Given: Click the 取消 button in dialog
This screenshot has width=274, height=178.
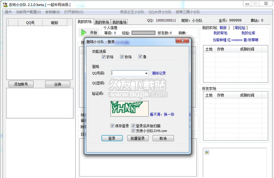Looking at the screenshot, I should pos(163,138).
